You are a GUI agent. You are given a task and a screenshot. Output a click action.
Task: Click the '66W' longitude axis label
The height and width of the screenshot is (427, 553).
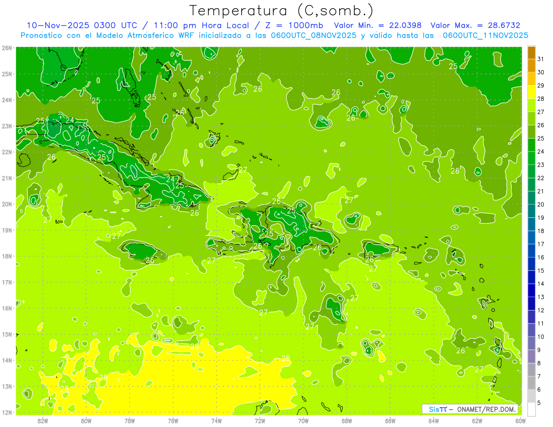pyautogui.click(x=390, y=421)
